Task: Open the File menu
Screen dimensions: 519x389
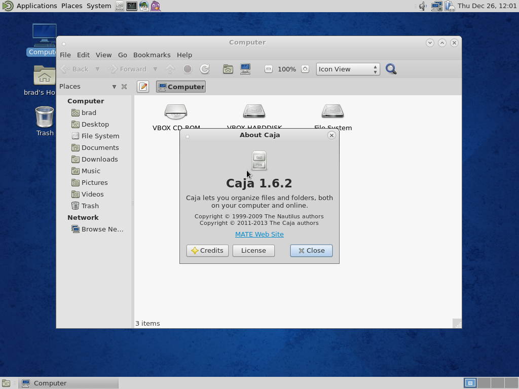Action: click(65, 55)
